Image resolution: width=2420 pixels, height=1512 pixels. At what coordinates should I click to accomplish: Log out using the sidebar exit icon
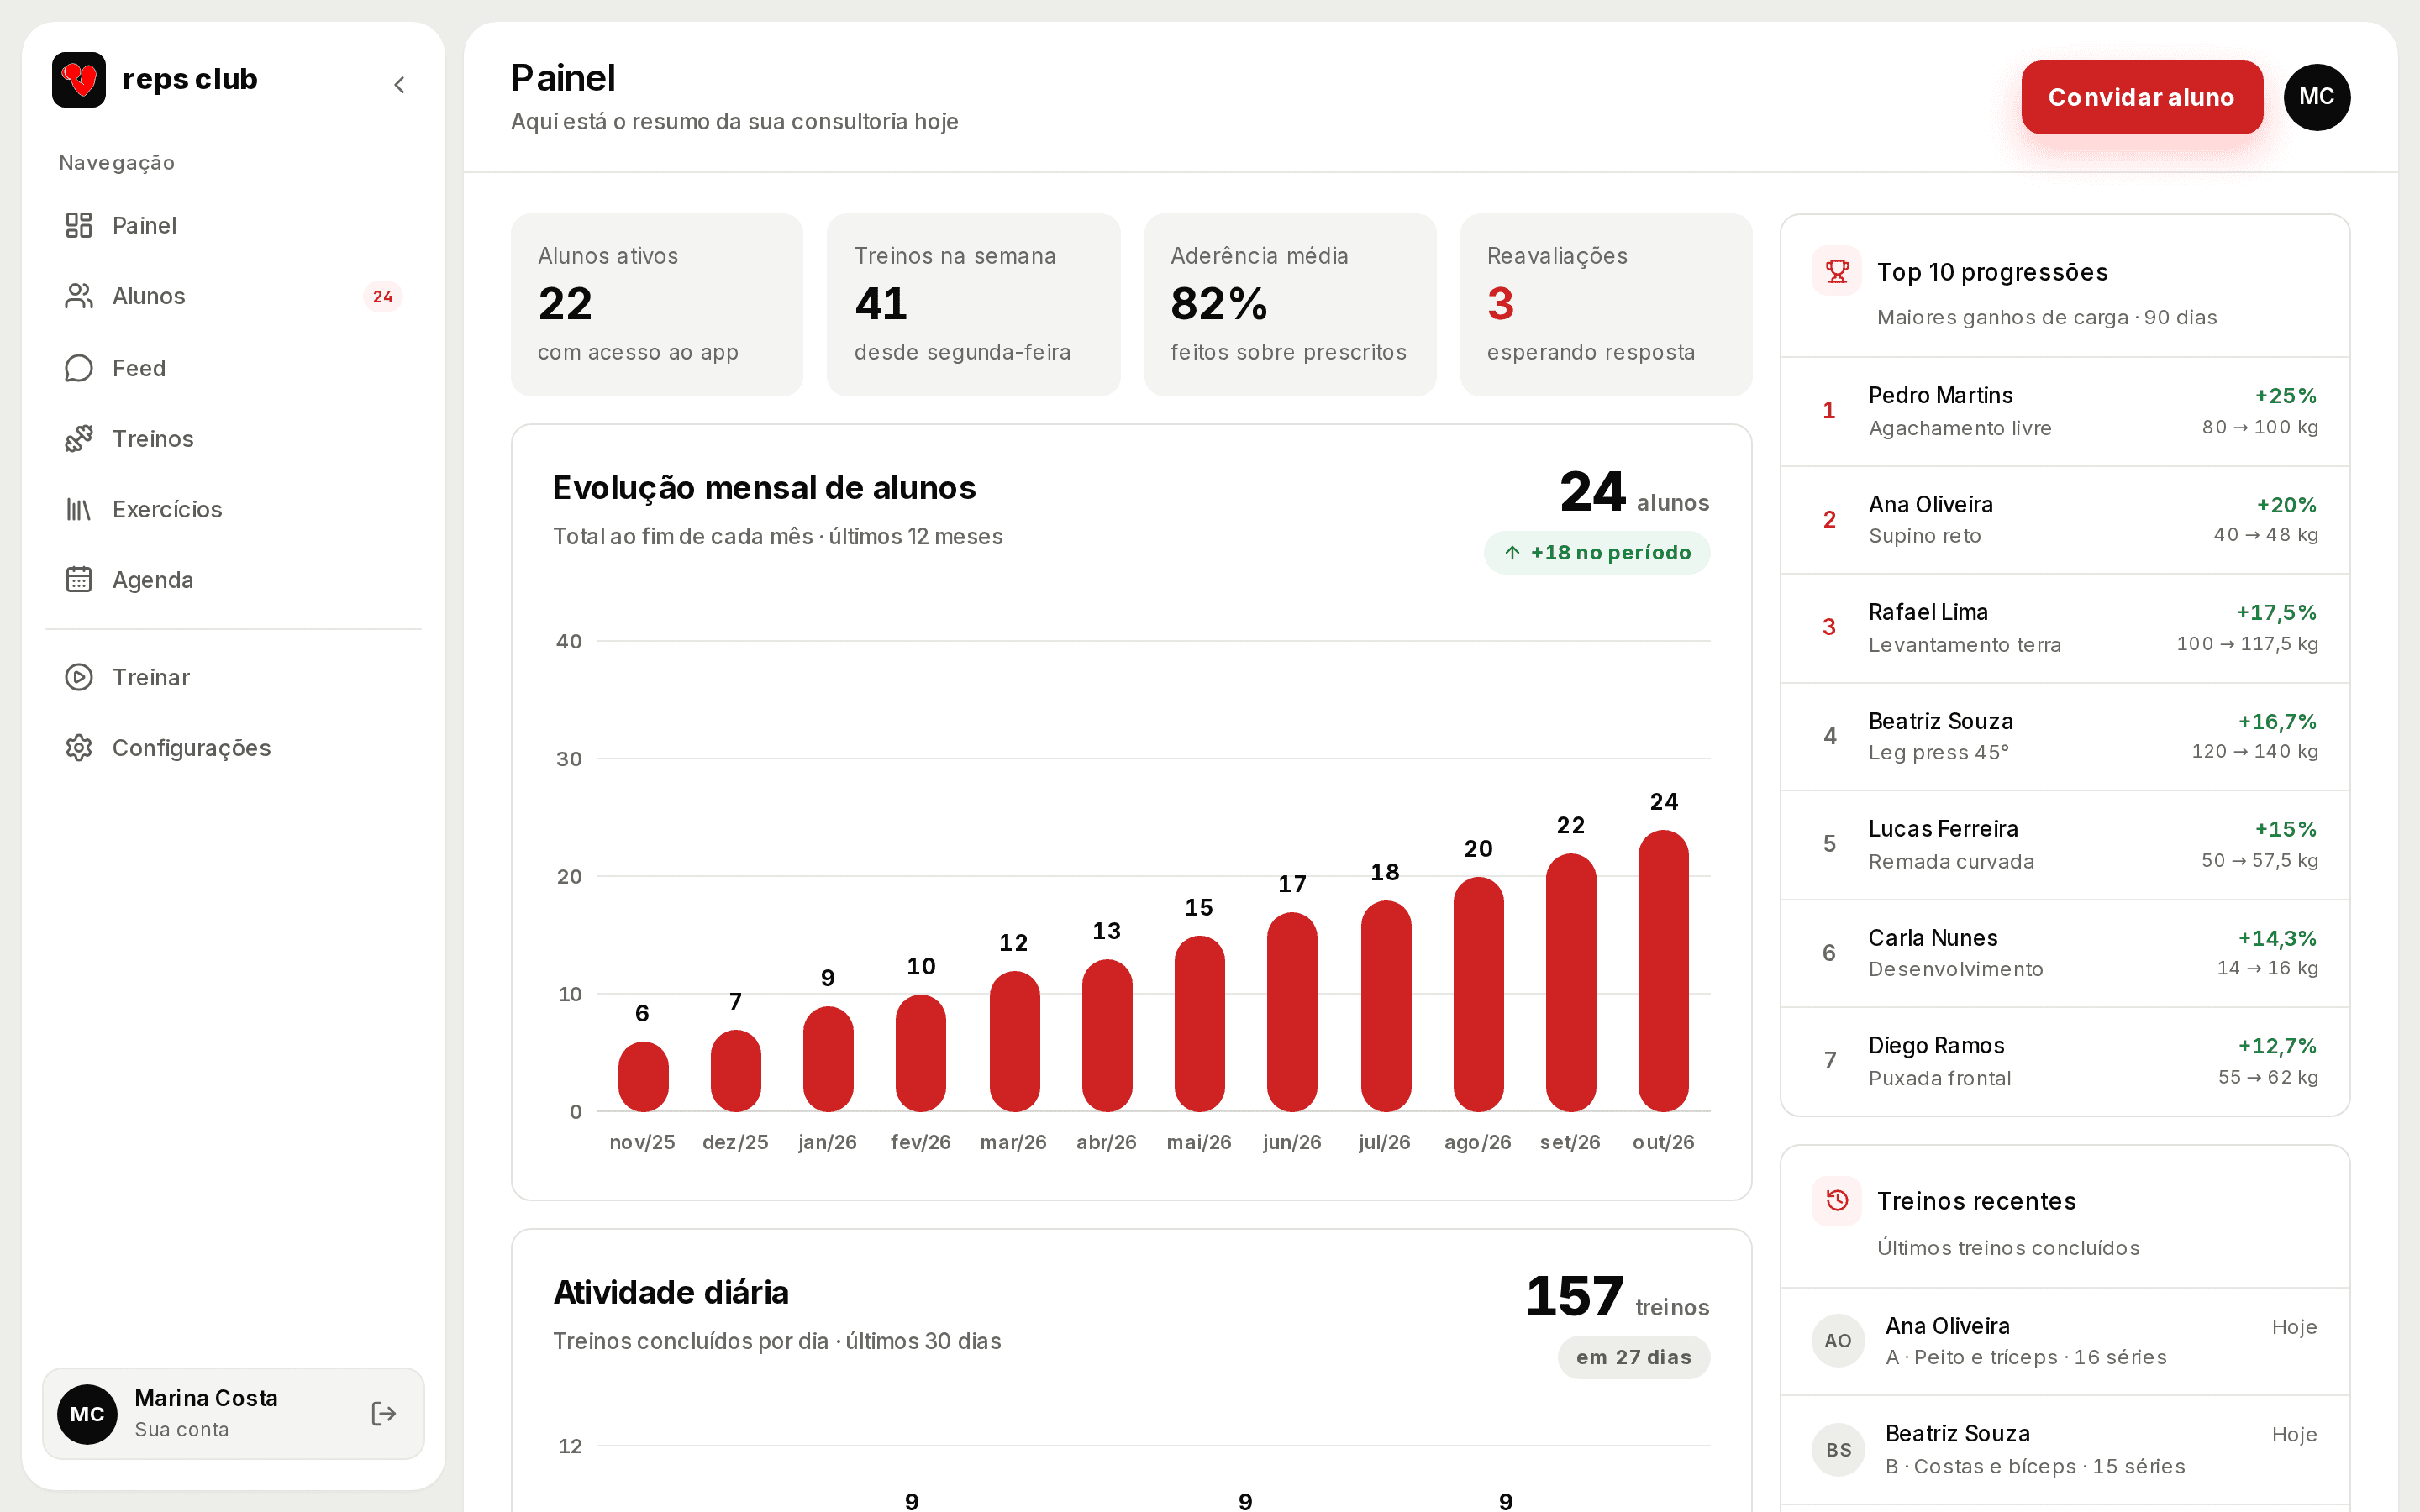pos(384,1413)
